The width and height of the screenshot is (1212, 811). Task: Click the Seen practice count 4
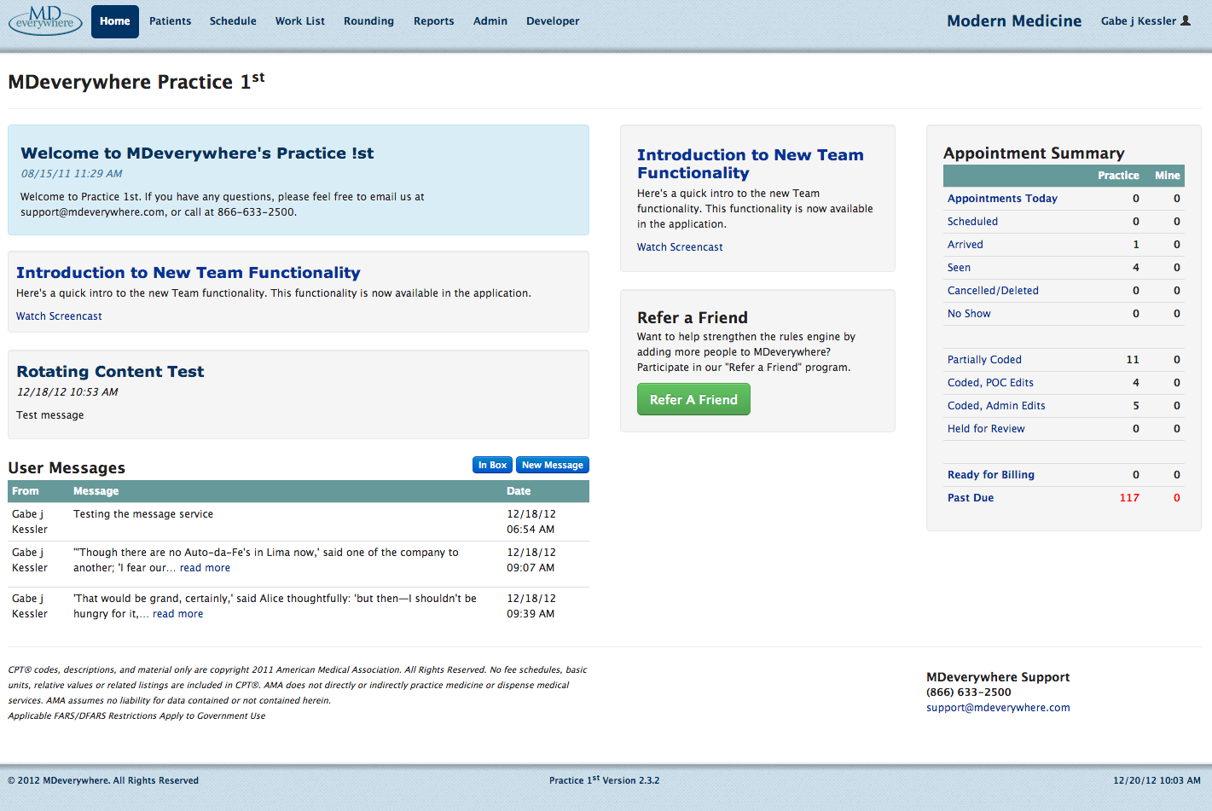[x=1135, y=268]
